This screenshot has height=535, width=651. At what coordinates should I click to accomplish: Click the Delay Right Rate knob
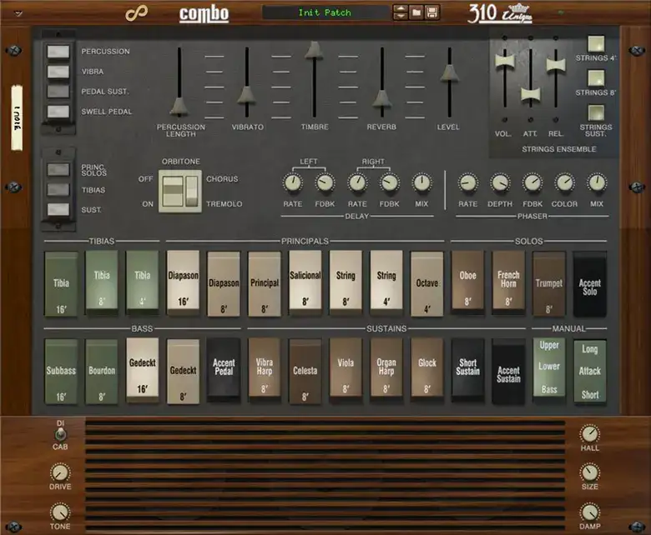pos(357,182)
